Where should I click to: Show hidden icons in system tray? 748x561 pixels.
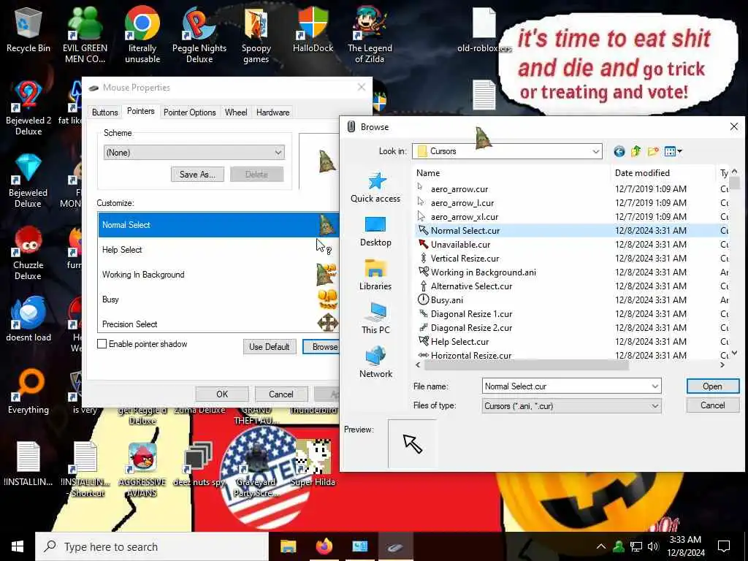point(601,546)
